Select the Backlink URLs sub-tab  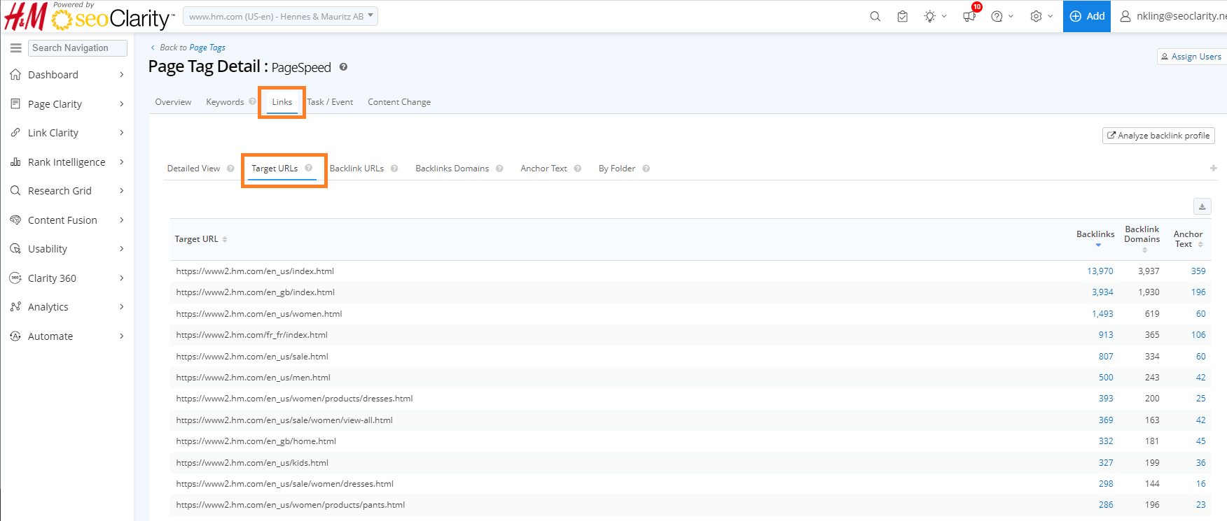pos(356,169)
